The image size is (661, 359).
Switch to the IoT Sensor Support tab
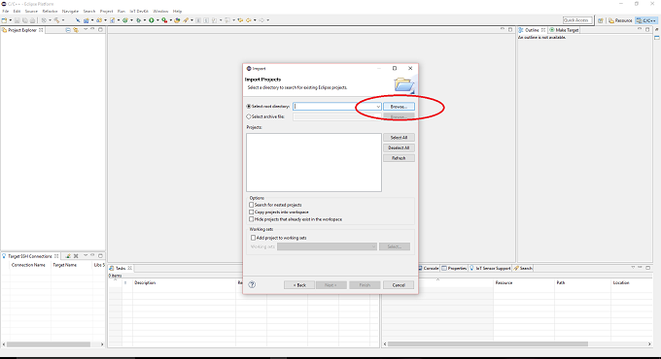[x=490, y=268]
